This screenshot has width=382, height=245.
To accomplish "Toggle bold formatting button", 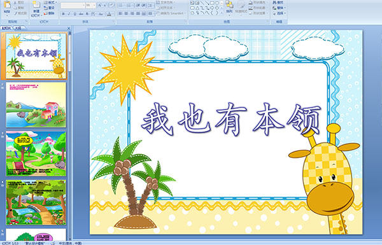I will coord(63,14).
